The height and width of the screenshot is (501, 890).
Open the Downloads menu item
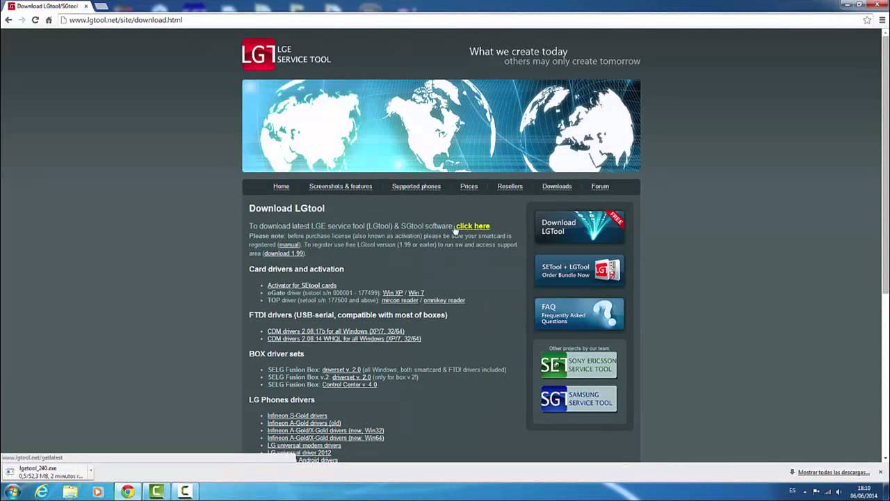click(x=557, y=186)
